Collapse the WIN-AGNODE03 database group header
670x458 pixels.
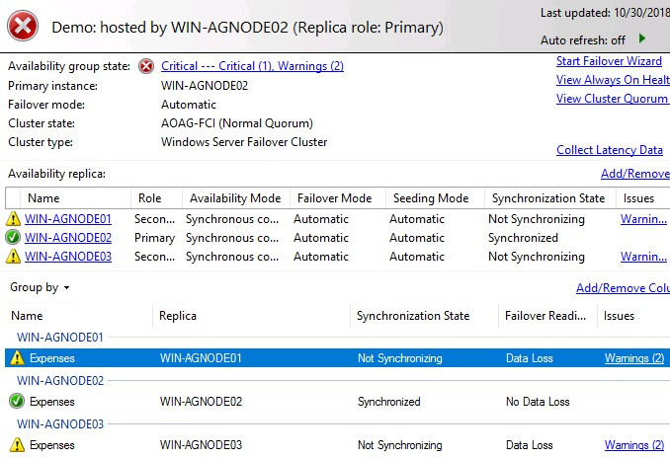(x=60, y=424)
